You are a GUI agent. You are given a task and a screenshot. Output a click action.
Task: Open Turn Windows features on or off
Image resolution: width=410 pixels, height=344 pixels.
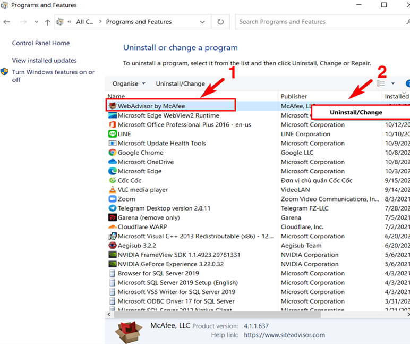click(53, 75)
